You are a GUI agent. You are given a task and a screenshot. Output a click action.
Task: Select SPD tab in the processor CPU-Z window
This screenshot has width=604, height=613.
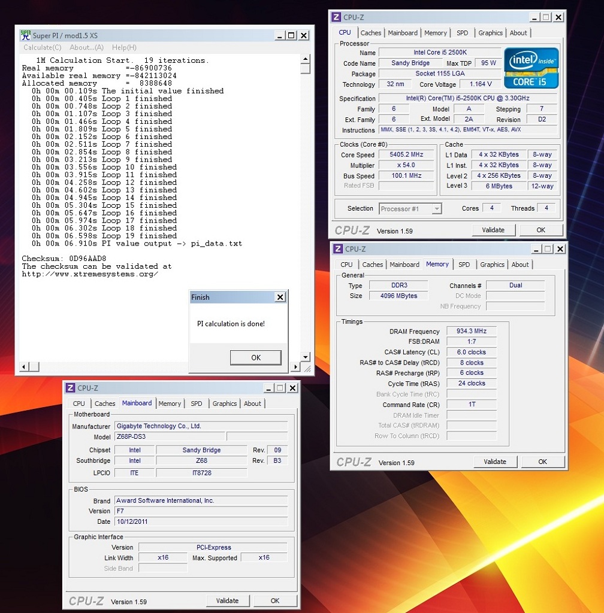tap(463, 33)
